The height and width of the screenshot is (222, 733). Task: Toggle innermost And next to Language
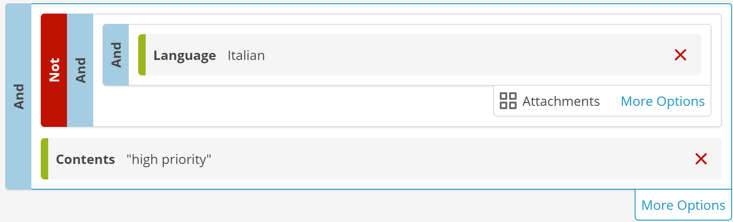(116, 55)
